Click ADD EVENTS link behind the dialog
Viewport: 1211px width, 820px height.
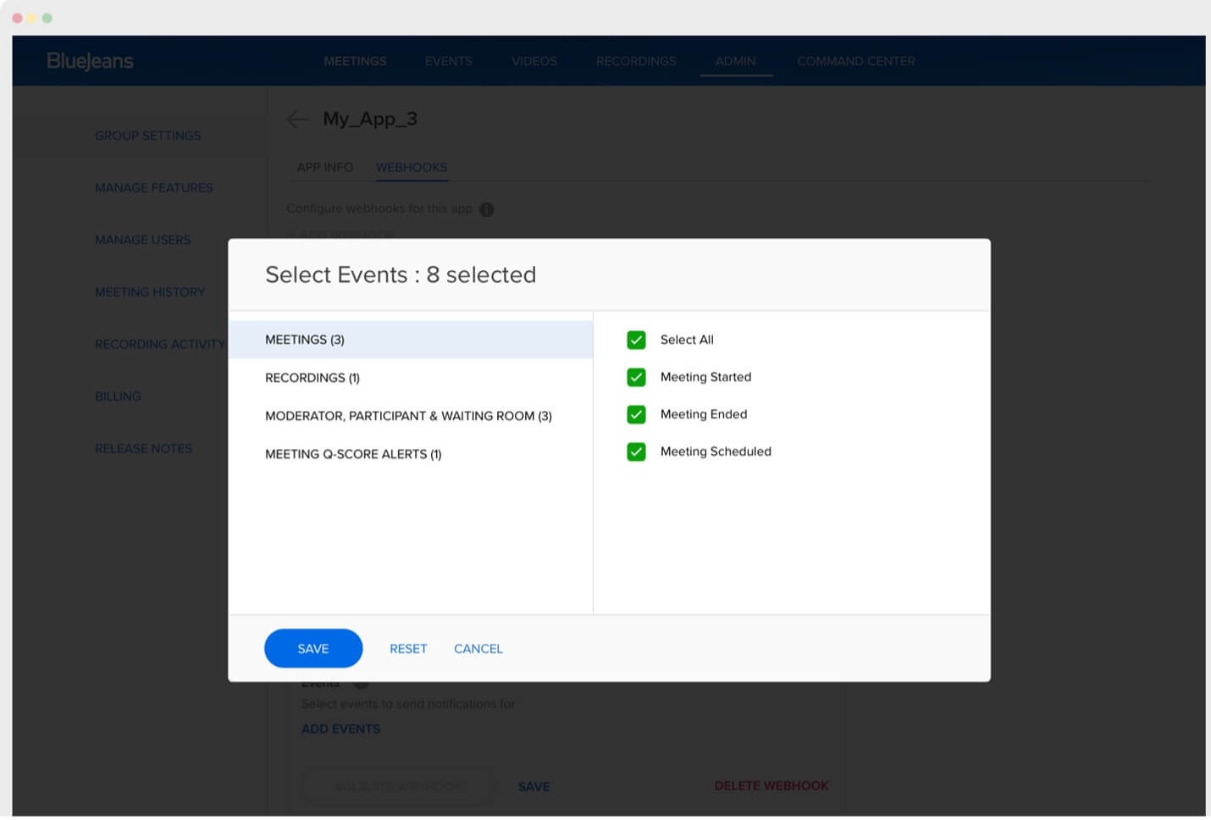click(340, 729)
